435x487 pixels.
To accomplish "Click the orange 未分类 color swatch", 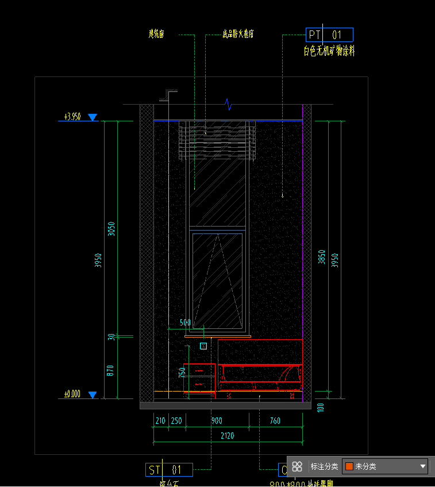I will pos(349,466).
